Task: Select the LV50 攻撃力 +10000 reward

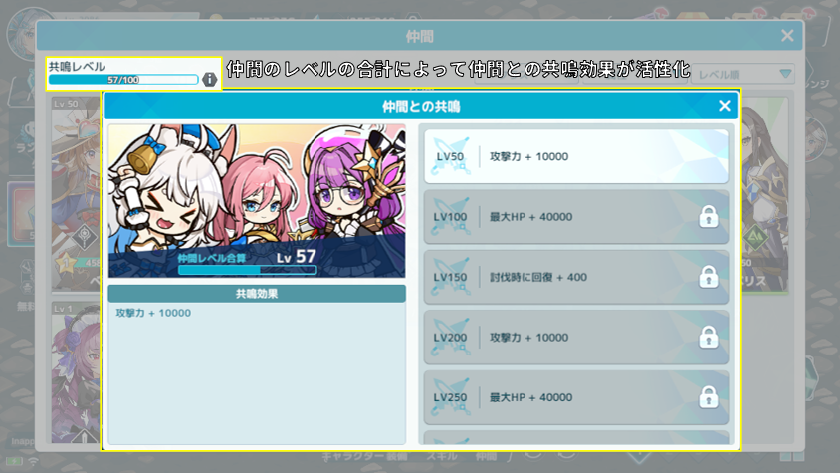Action: (x=576, y=156)
